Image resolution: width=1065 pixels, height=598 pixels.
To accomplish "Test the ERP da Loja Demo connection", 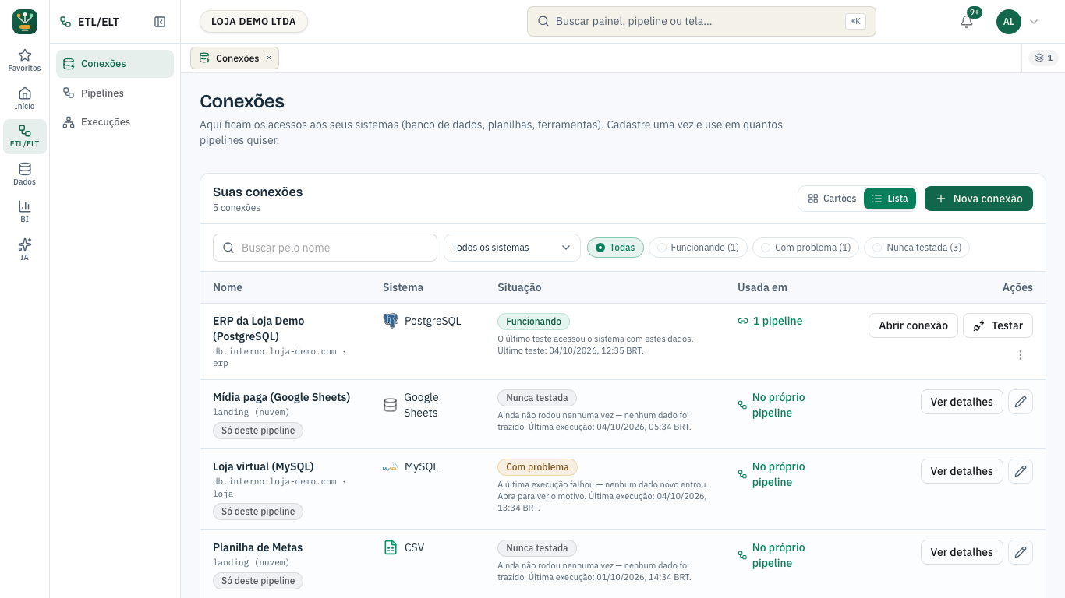I will [998, 325].
